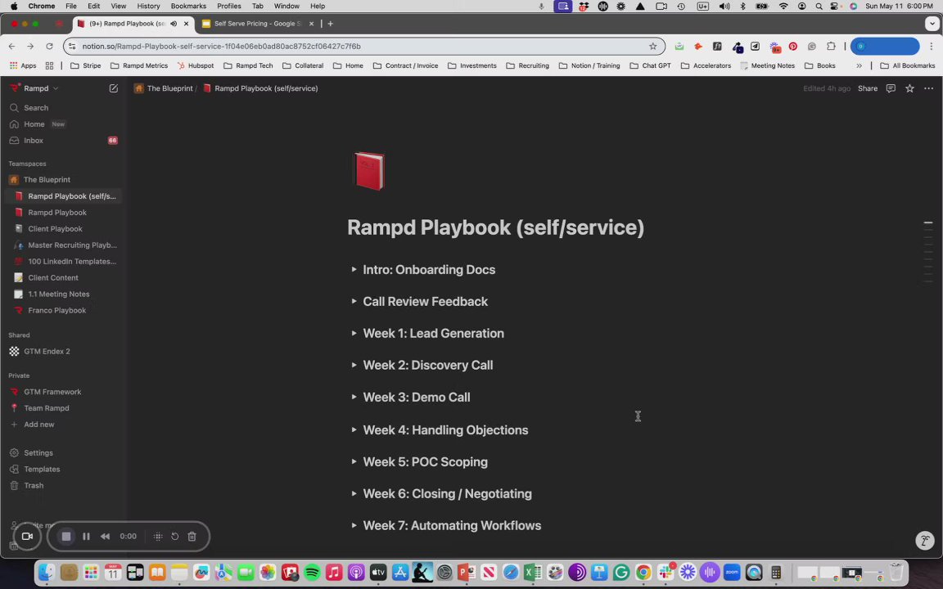The image size is (943, 589).
Task: Open the Notion help button at bottom right
Action: 924,540
